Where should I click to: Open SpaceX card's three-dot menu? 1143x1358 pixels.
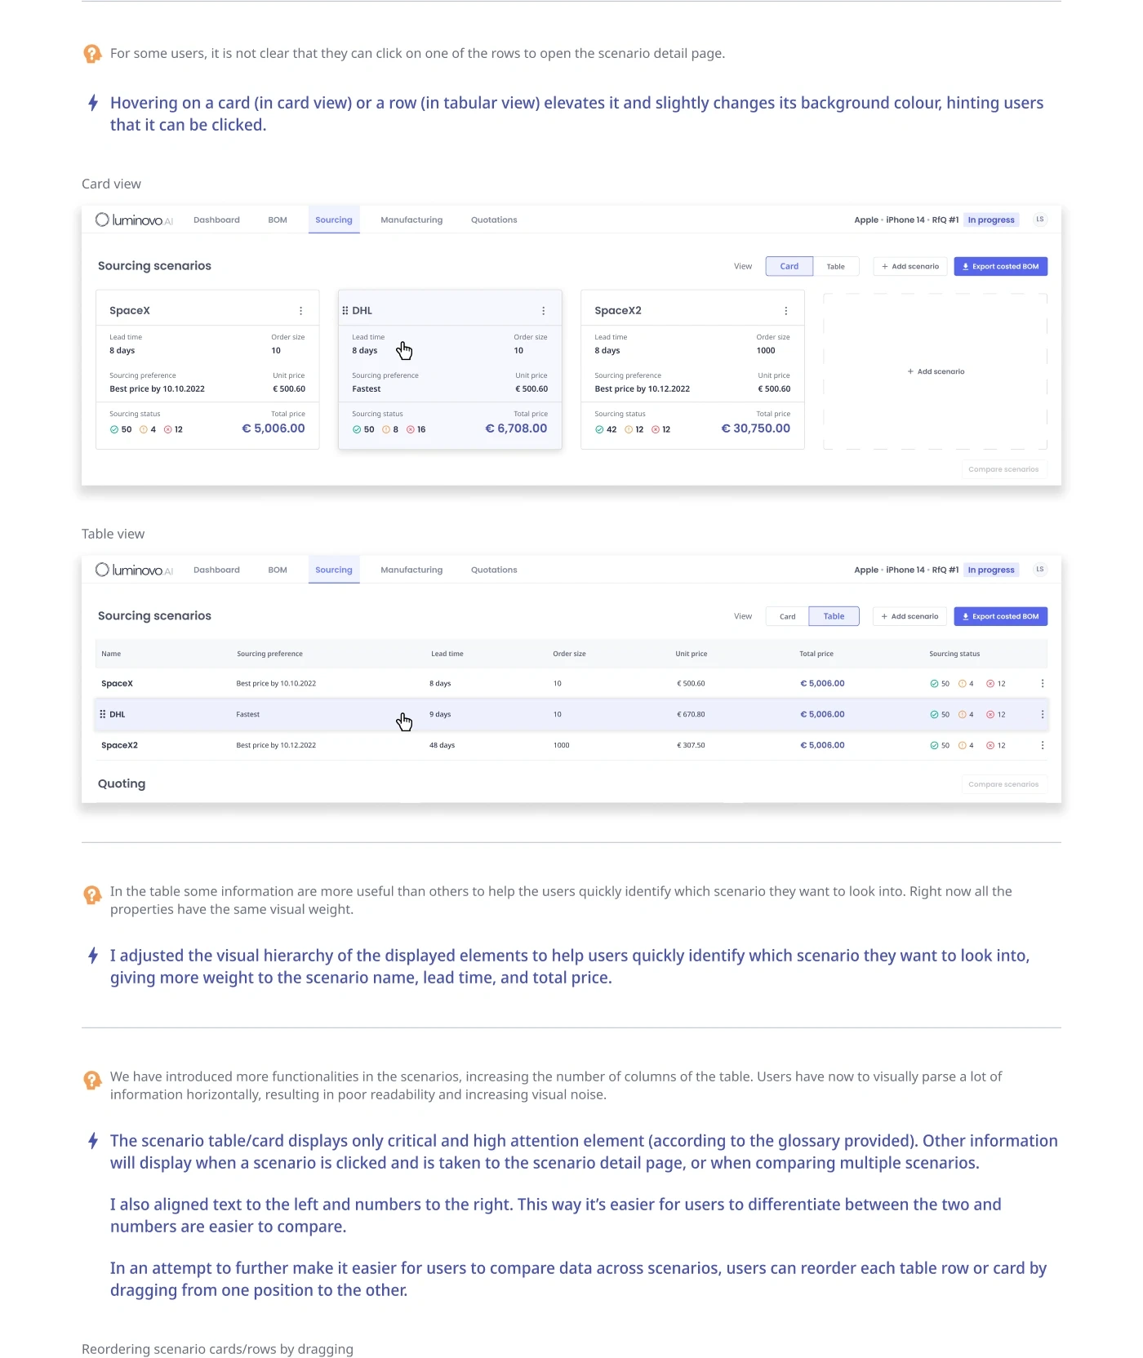click(x=300, y=311)
